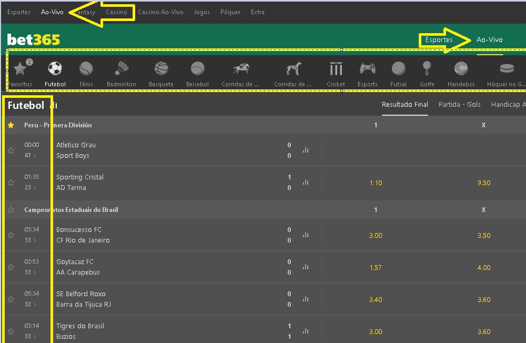
Task: Expand 33 markets for Bonsucesso FC match
Action: point(30,240)
